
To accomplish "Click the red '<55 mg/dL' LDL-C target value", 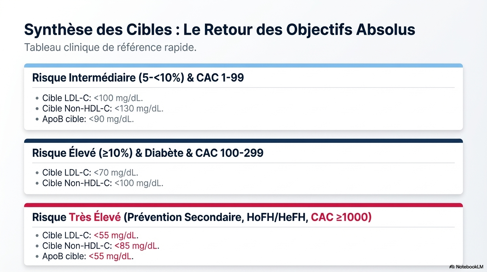I will coord(116,236).
